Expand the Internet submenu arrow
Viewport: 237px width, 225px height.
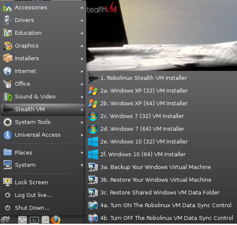(x=82, y=71)
